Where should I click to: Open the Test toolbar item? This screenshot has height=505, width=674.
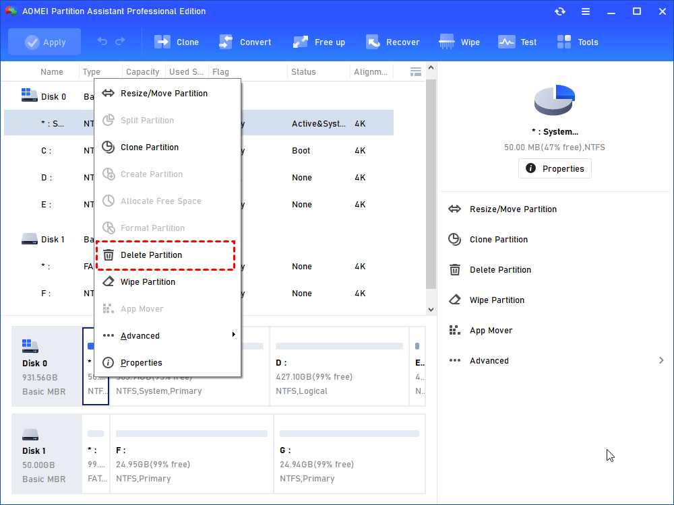click(x=517, y=42)
